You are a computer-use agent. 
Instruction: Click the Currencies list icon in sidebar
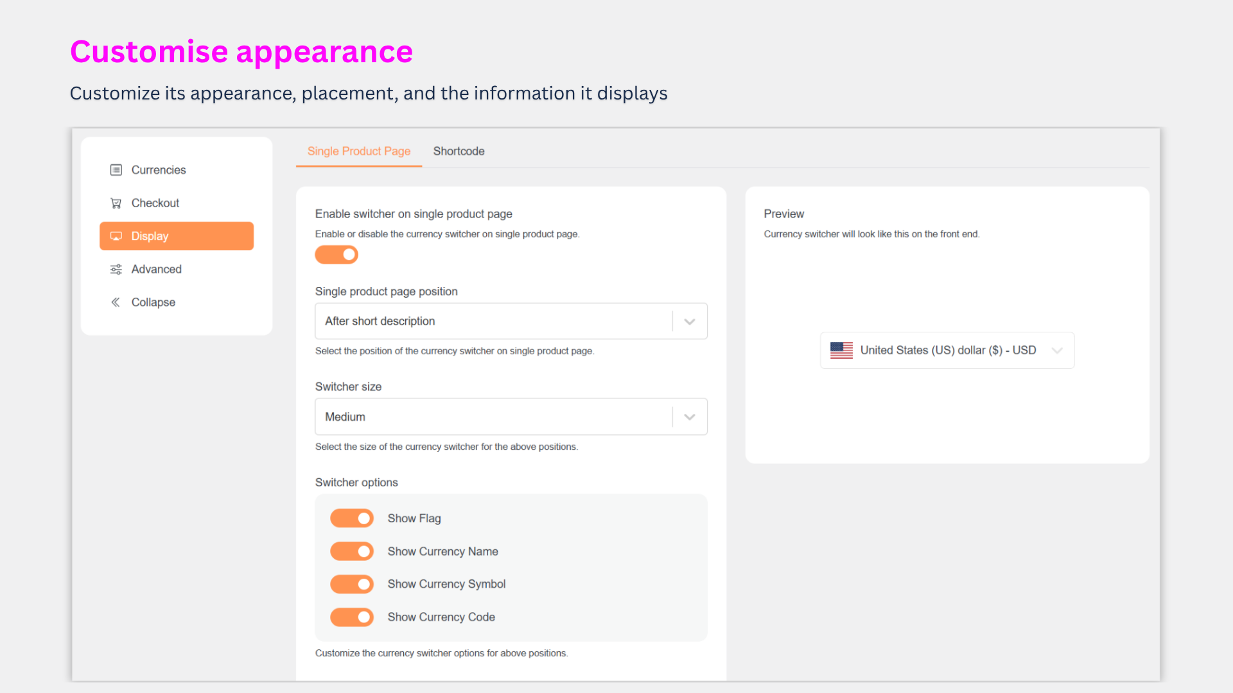point(116,170)
